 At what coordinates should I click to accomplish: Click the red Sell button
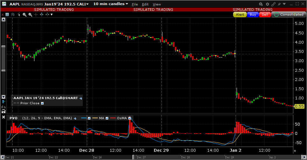[x=265, y=14]
